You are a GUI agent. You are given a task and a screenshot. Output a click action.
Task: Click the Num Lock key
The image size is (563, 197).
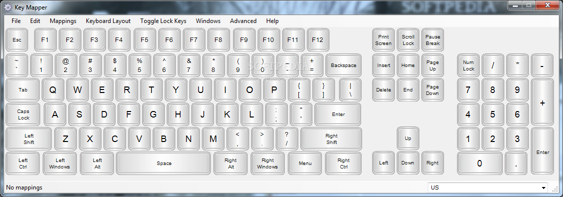tap(468, 65)
